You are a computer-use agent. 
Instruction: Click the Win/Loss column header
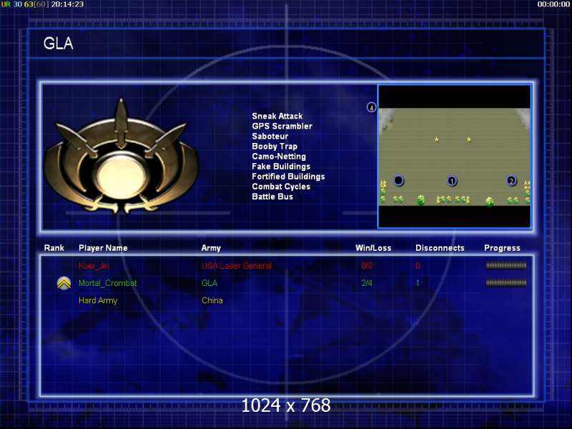(x=373, y=248)
